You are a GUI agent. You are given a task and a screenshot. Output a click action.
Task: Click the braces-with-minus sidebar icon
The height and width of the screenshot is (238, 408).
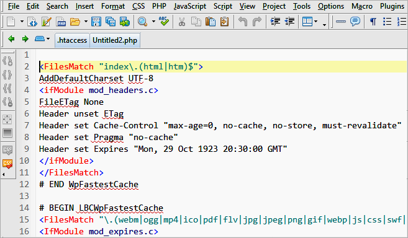7,102
